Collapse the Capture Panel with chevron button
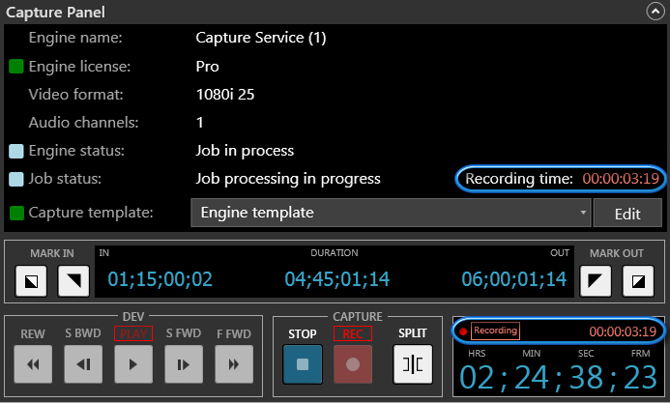 (x=655, y=12)
